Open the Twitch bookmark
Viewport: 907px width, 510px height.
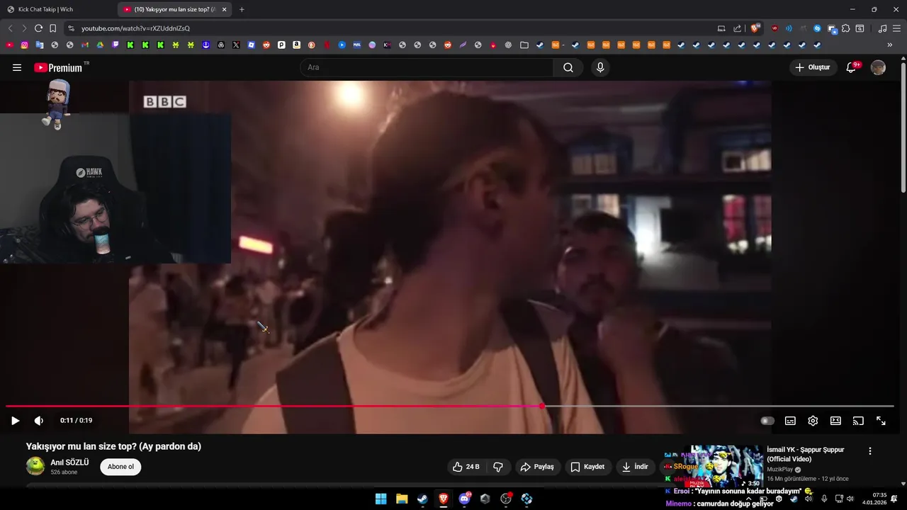(x=115, y=45)
